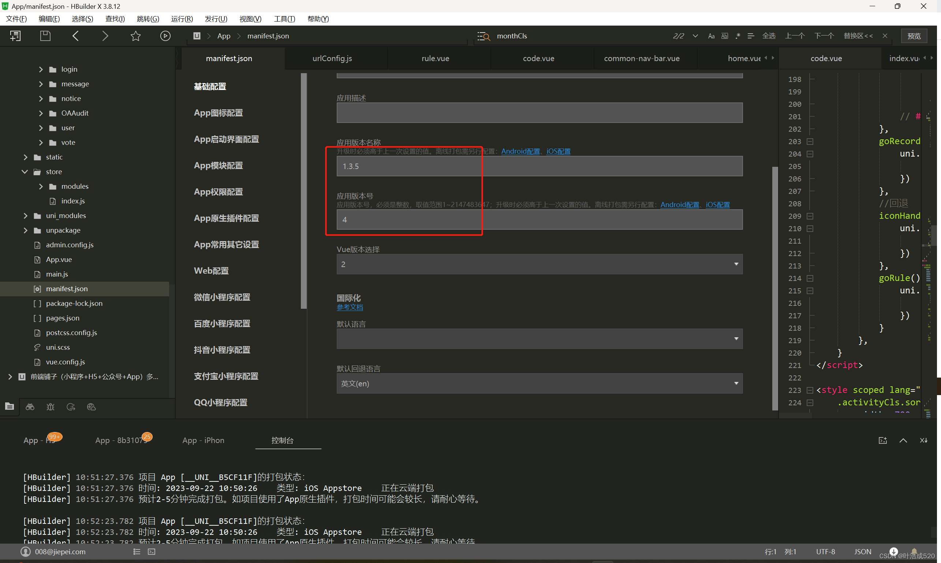The width and height of the screenshot is (941, 563).
Task: Open the App - iPhon console tab
Action: [x=203, y=440]
